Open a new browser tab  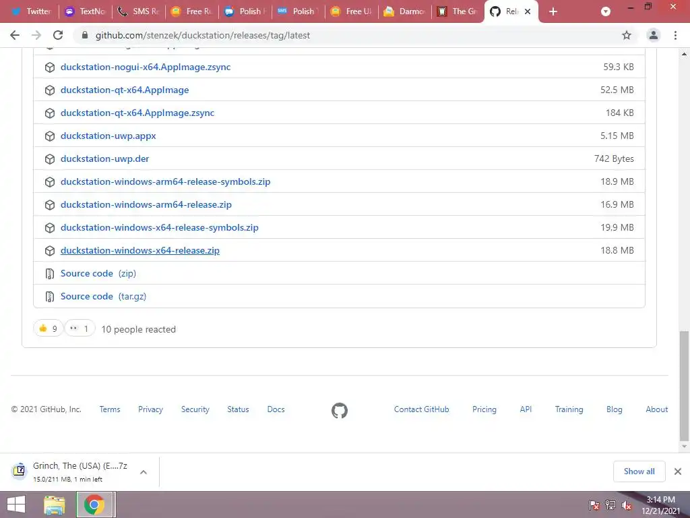click(x=553, y=11)
